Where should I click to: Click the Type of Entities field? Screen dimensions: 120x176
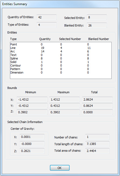(x=47, y=25)
